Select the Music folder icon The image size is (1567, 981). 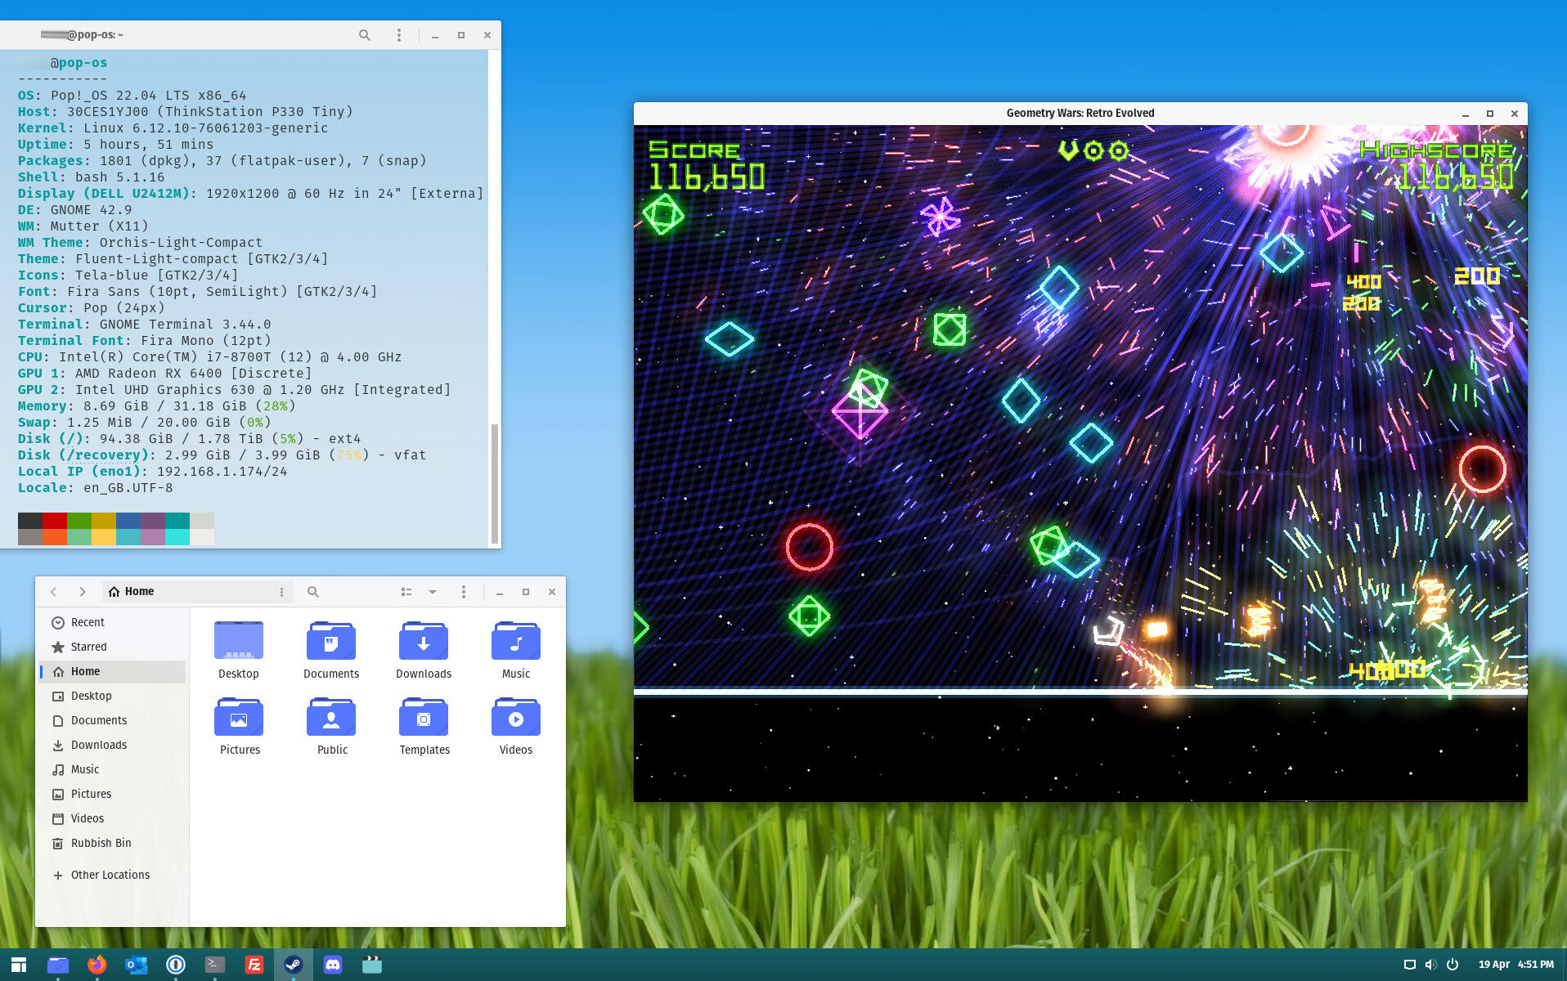coord(516,641)
